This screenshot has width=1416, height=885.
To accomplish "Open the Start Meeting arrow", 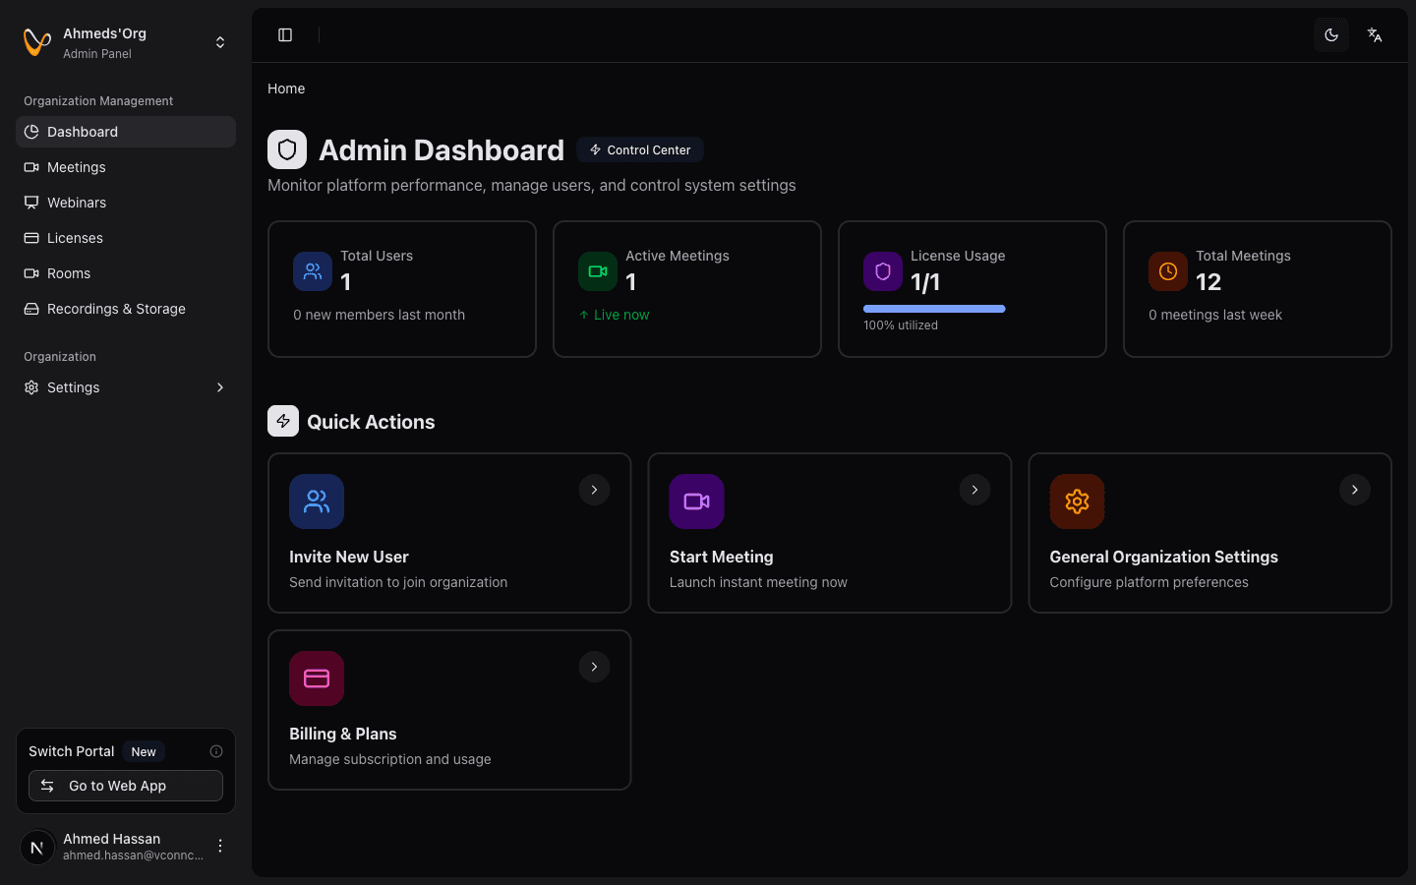I will coord(974,490).
